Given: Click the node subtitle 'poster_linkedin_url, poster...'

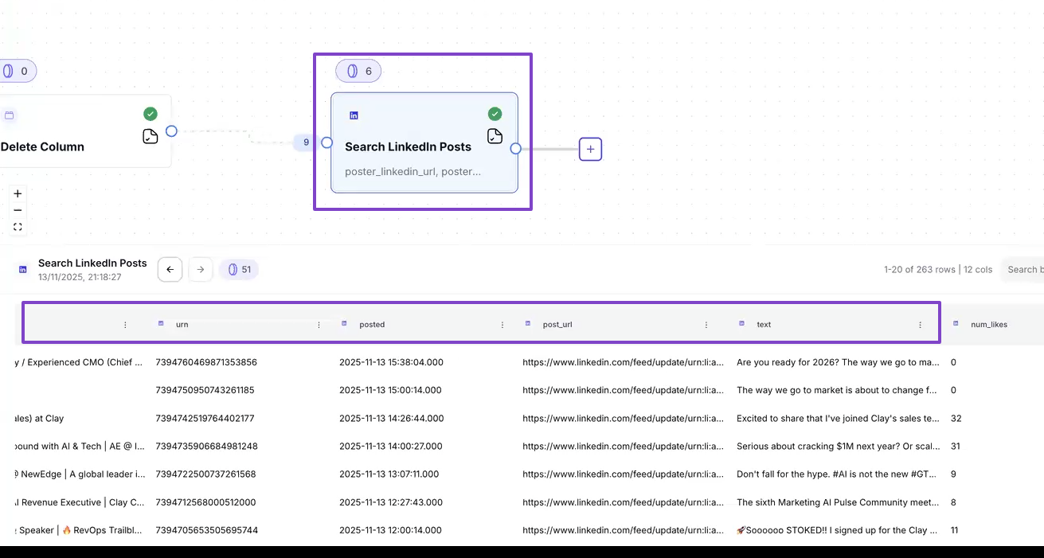Looking at the screenshot, I should pos(413,171).
